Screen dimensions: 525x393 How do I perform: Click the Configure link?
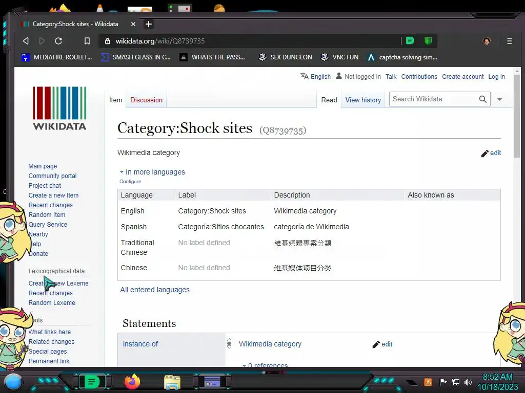[130, 182]
